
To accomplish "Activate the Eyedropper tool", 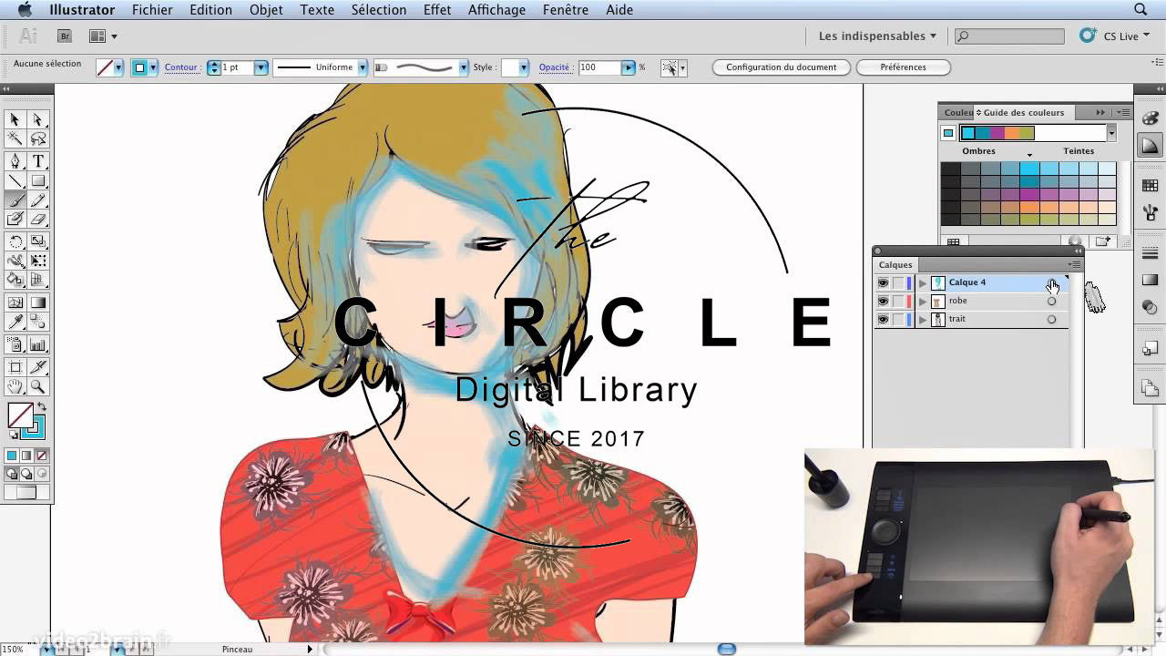I will pos(15,322).
